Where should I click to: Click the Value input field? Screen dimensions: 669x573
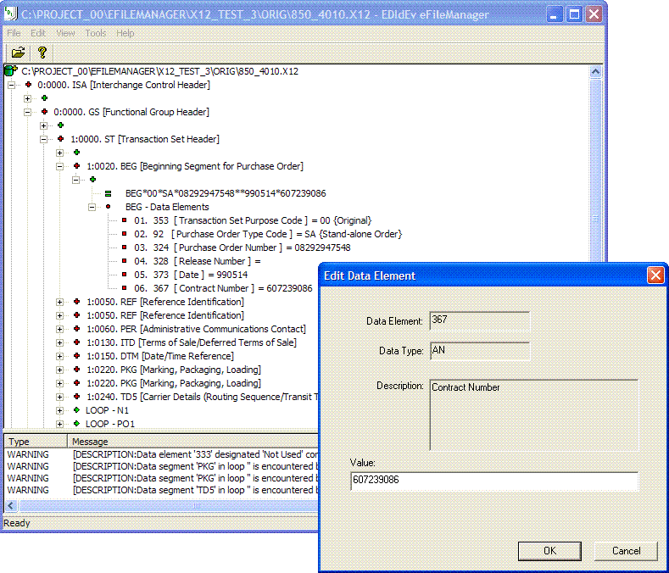point(493,481)
